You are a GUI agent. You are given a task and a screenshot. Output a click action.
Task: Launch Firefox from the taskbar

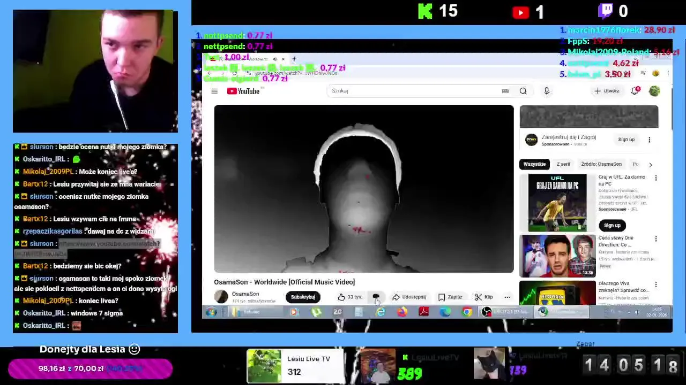click(x=402, y=312)
